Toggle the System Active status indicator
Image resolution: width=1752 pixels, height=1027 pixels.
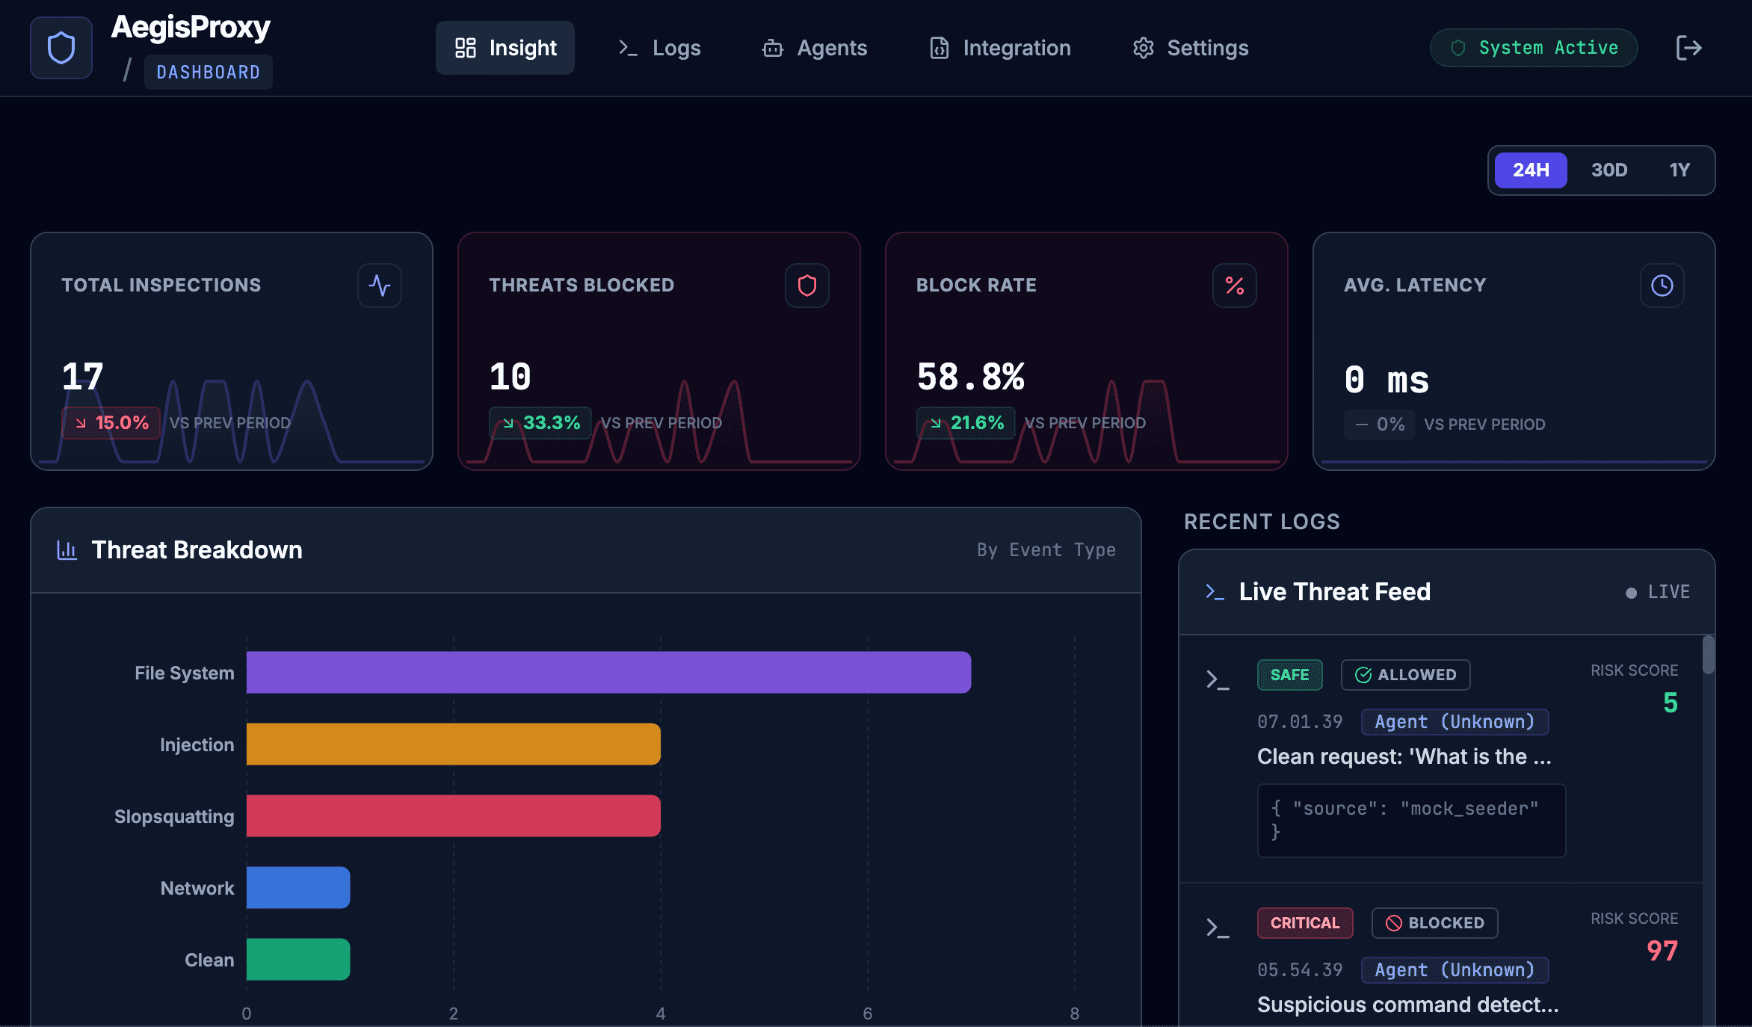point(1533,47)
